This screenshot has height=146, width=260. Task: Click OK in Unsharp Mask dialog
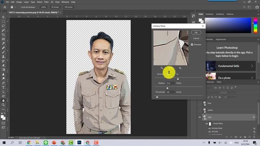(x=196, y=32)
